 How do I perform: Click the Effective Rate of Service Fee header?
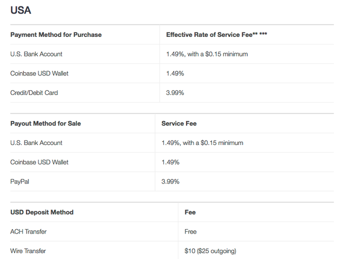pos(216,35)
